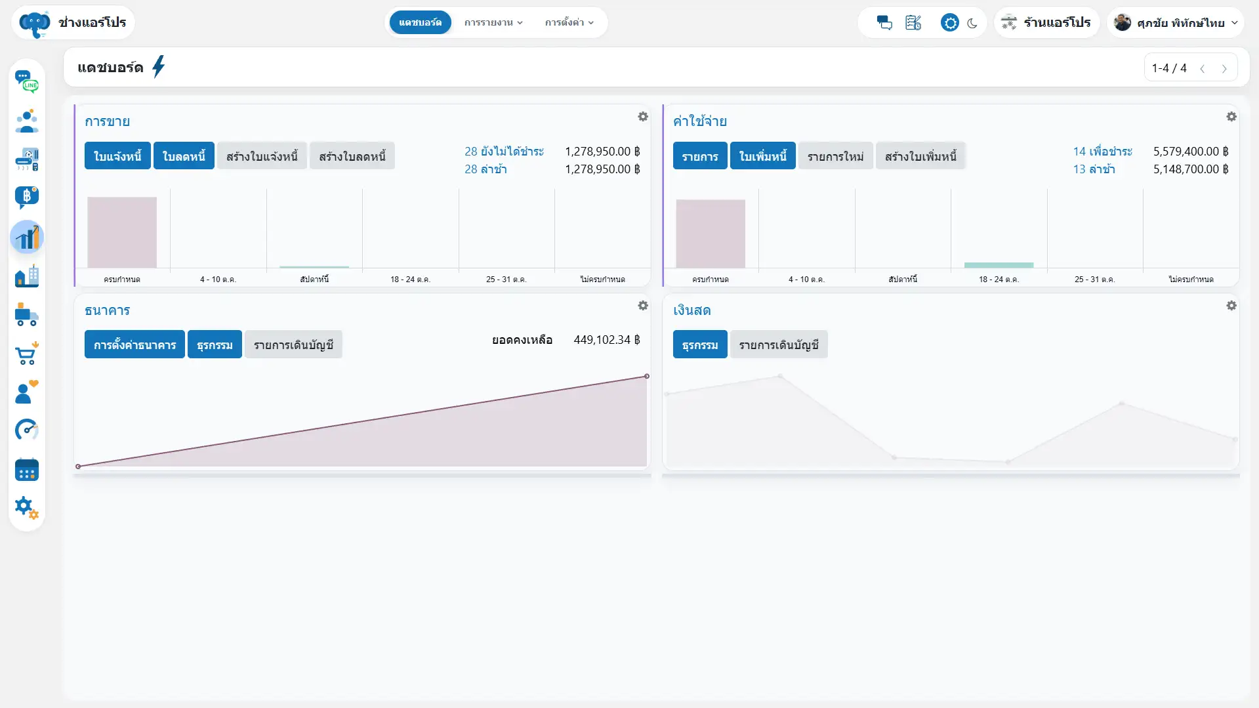1259x708 pixels.
Task: Open the employee heart sidebar icon
Action: [27, 392]
